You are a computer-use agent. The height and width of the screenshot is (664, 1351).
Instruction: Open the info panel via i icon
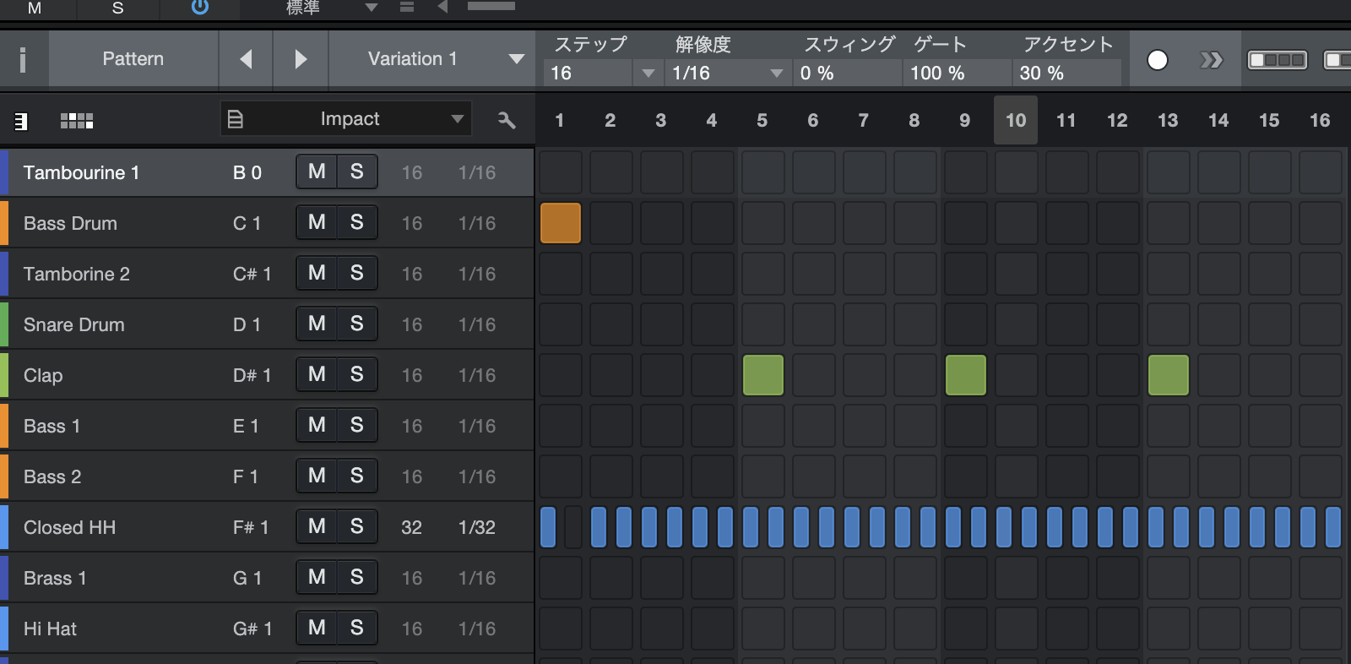[23, 59]
